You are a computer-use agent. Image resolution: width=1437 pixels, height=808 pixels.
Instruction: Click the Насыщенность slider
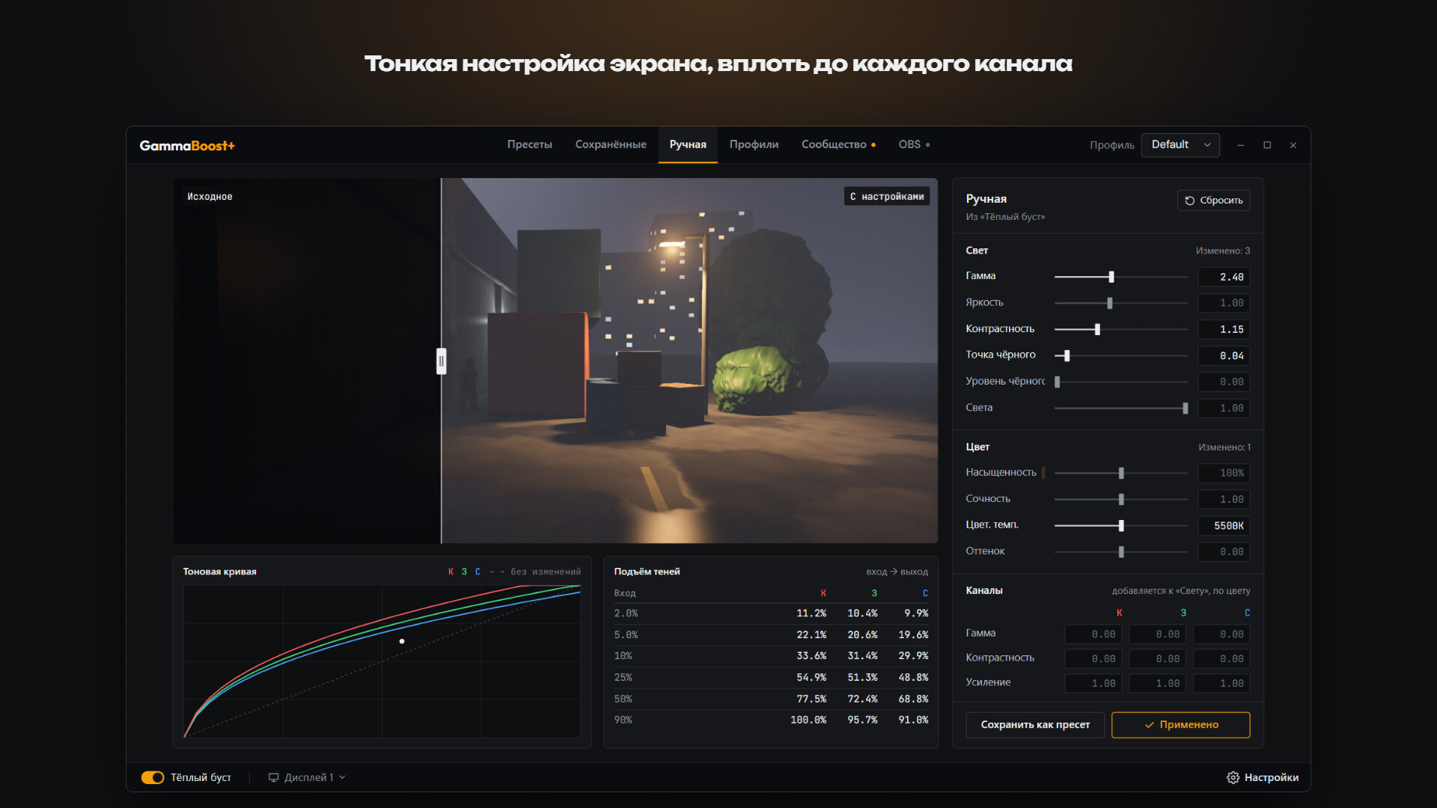click(1121, 473)
